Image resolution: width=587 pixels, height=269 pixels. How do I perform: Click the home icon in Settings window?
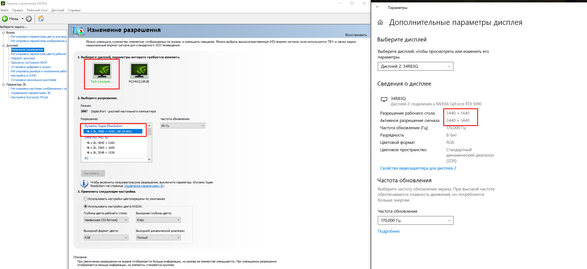tap(380, 22)
